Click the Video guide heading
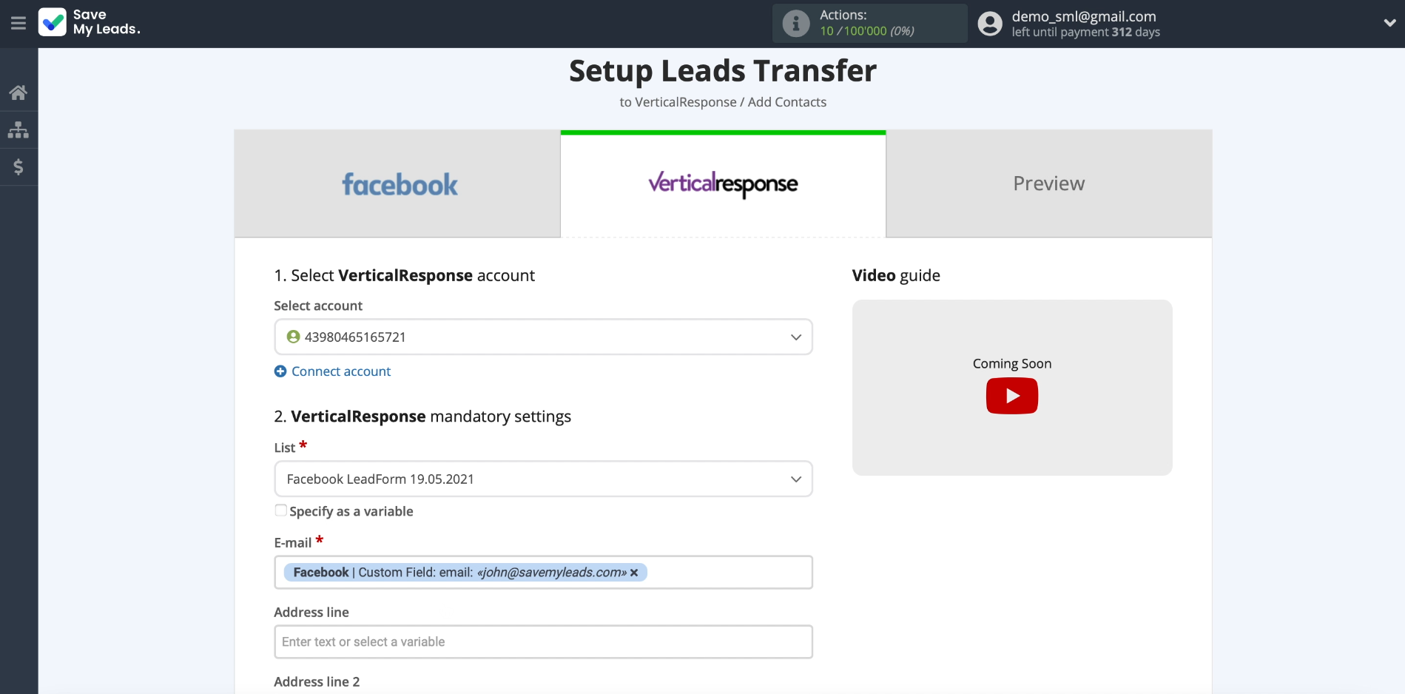Viewport: 1405px width, 694px height. tap(896, 275)
